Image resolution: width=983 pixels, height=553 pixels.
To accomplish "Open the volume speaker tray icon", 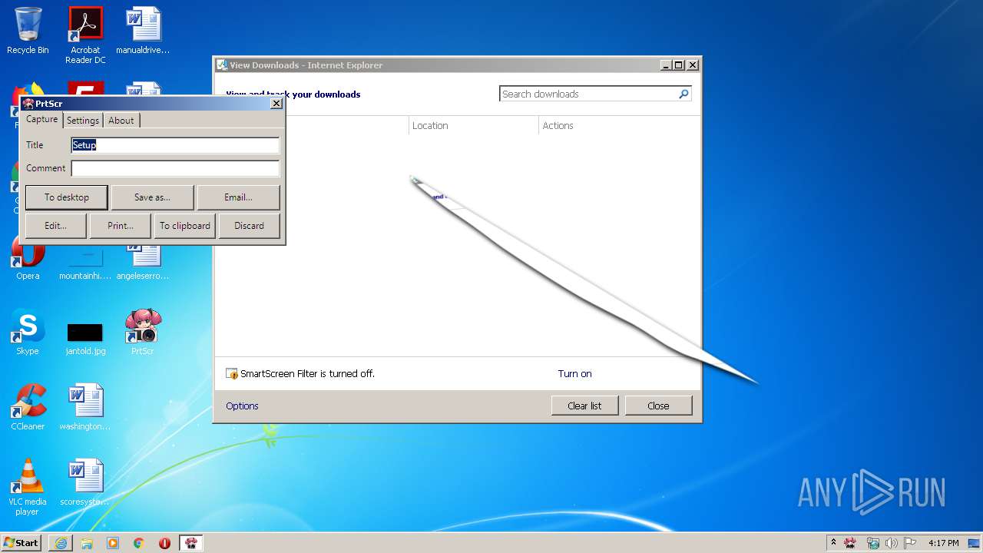I will pos(892,543).
